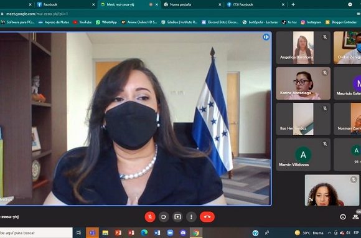Open Microsoft Teams from the taskbar
The image size is (361, 238).
(x=92, y=232)
